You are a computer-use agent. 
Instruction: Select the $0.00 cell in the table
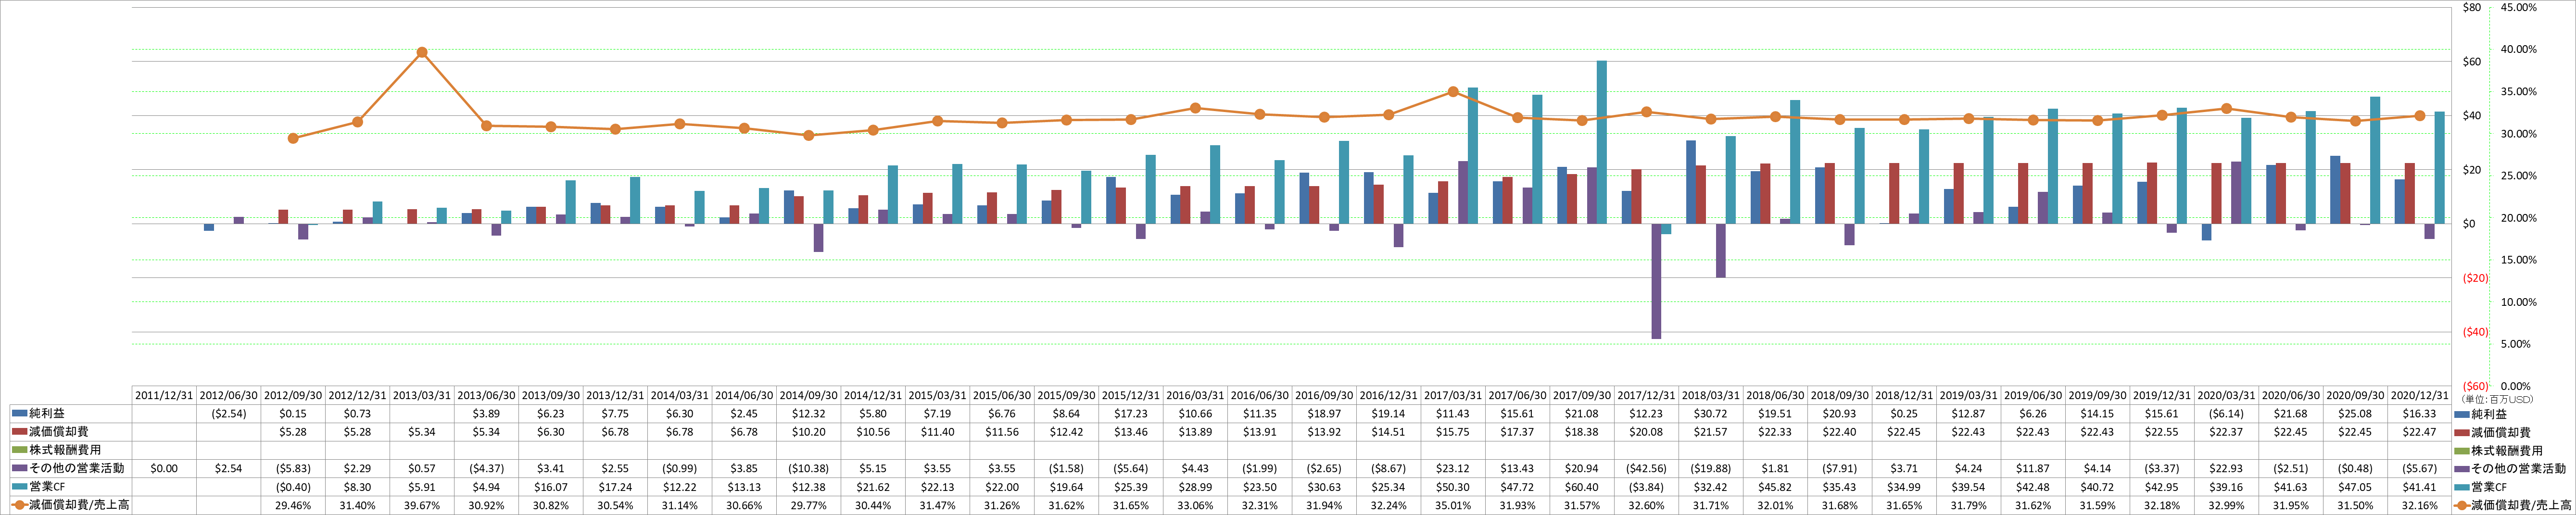click(164, 468)
